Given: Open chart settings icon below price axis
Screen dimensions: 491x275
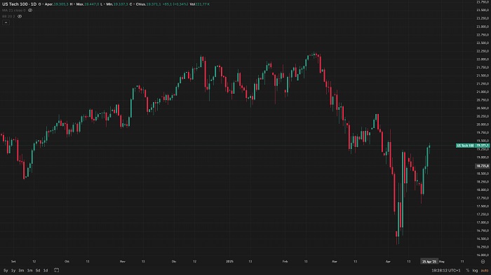Looking at the screenshot, I should 483,262.
